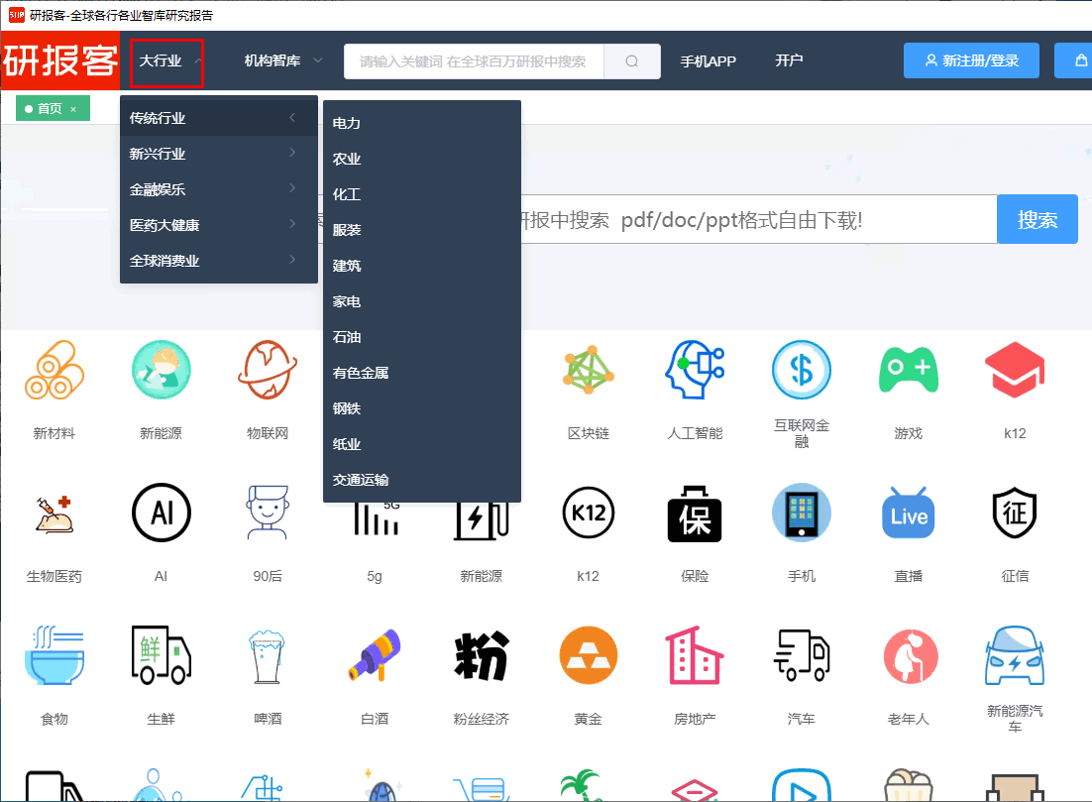Open the 手机 phone icon
The image size is (1092, 802).
point(802,513)
